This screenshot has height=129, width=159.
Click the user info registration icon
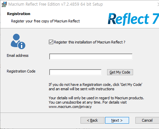[18, 41]
